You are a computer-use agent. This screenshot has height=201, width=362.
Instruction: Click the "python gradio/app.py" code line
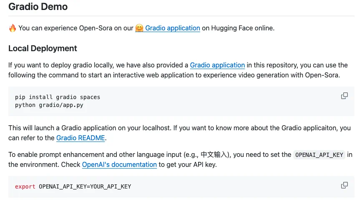[x=49, y=105]
